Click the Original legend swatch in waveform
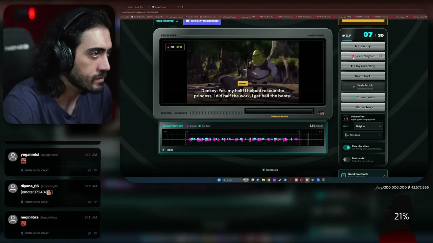 [188, 126]
